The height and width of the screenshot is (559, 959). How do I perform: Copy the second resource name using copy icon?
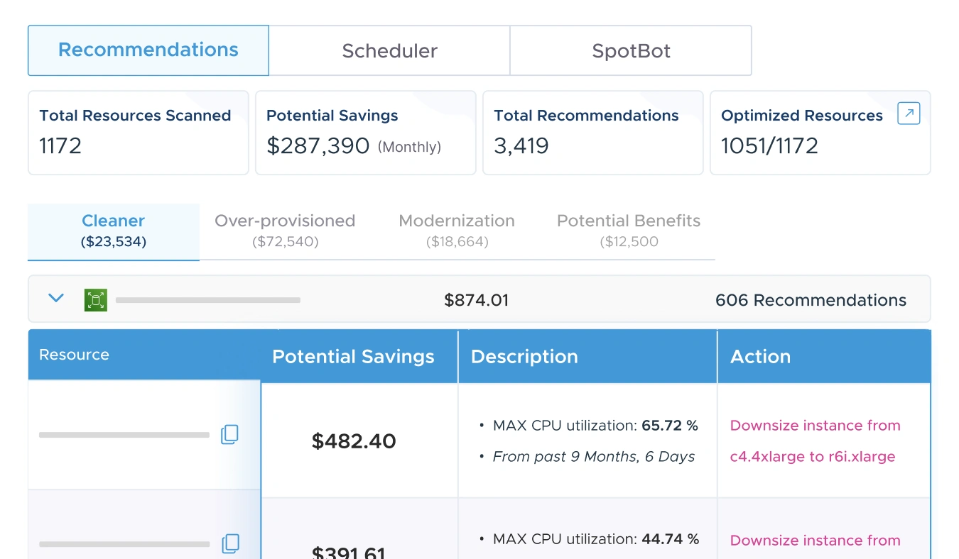click(229, 542)
